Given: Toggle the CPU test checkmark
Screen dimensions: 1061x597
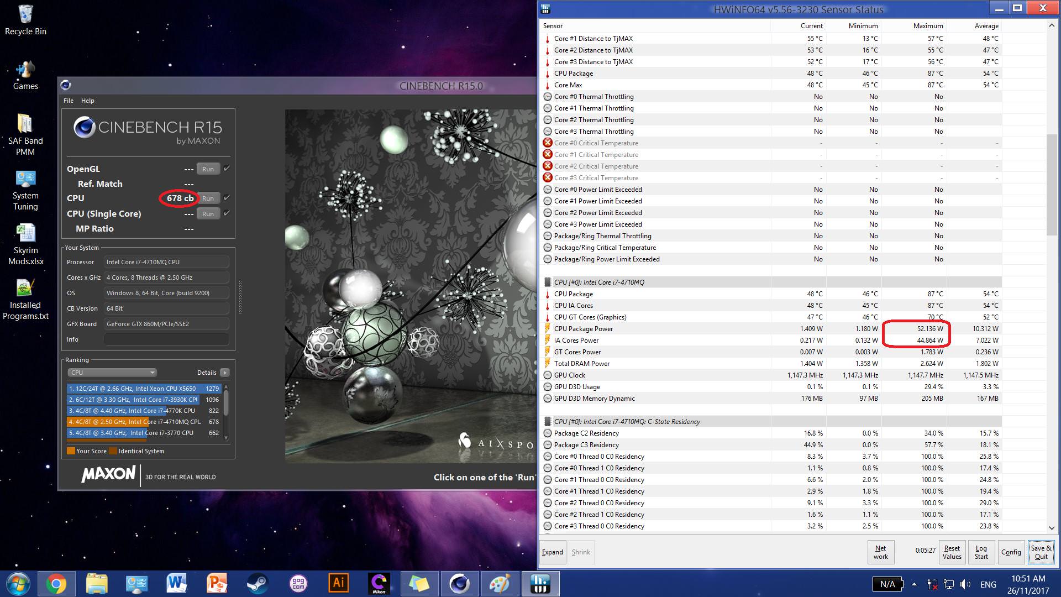Looking at the screenshot, I should (227, 198).
